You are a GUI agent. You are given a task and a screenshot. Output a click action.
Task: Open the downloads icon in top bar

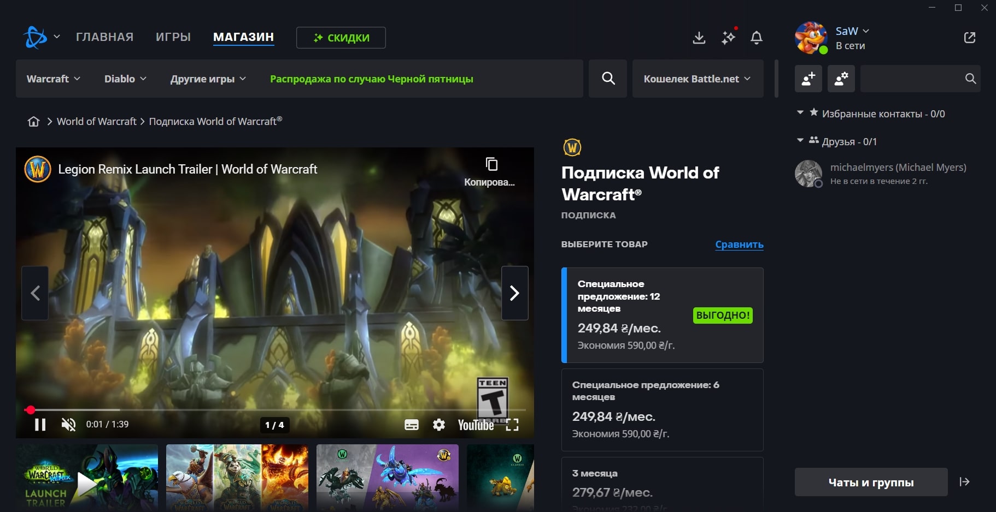[699, 38]
